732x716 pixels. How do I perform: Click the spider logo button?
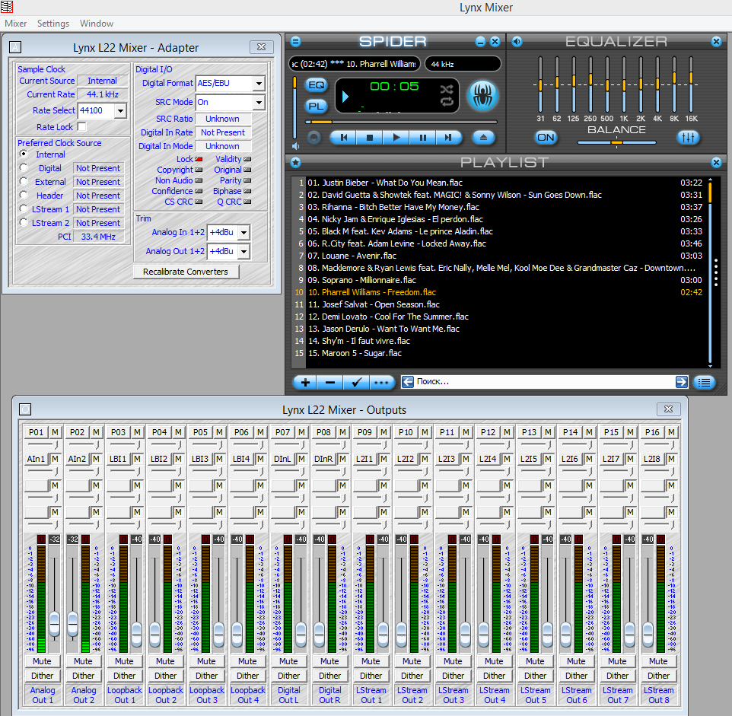tap(483, 96)
